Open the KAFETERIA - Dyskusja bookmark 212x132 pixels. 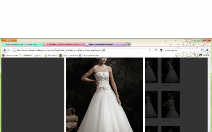(31, 55)
